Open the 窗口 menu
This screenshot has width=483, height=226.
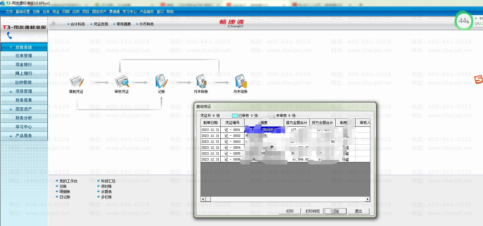pyautogui.click(x=160, y=12)
